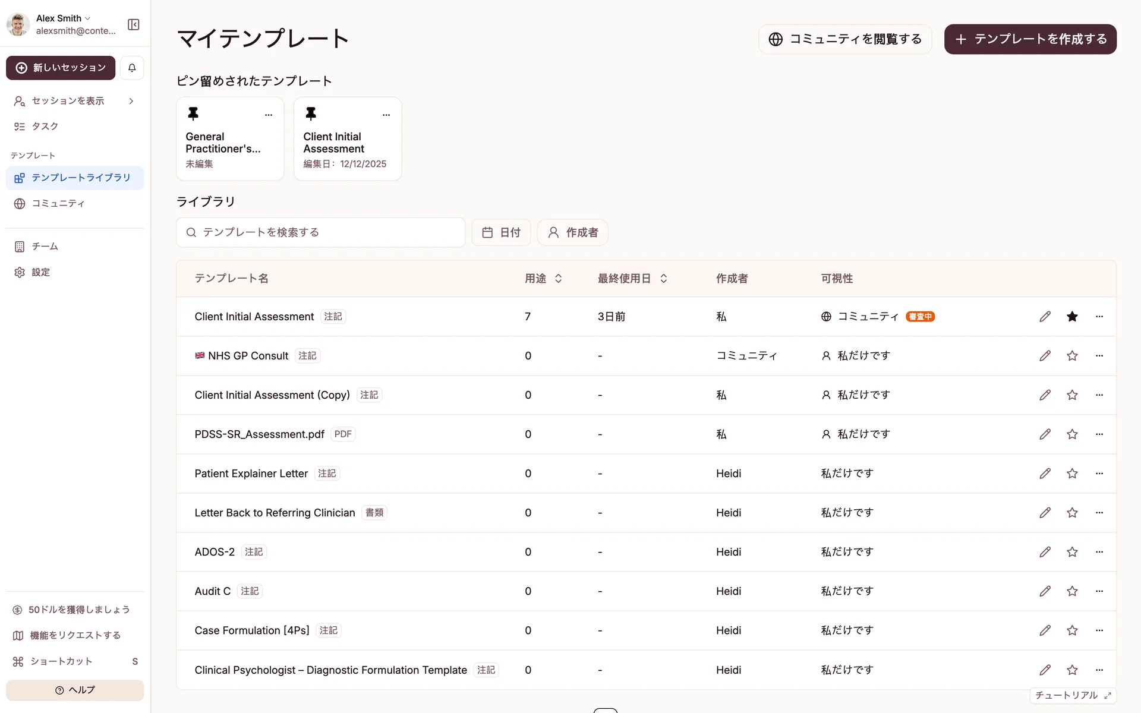Go to コミュニティ in sidebar
This screenshot has width=1141, height=713.
tap(58, 204)
